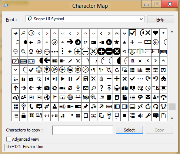Pick the house/home symbol character
This screenshot has width=180, height=154.
coord(163,79)
